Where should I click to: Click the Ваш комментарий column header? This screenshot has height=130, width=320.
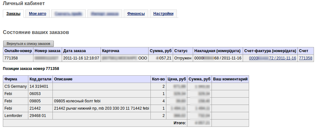[230, 79]
